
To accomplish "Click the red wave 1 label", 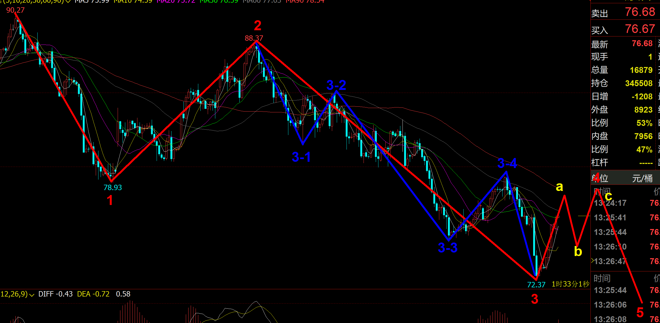I will [110, 201].
